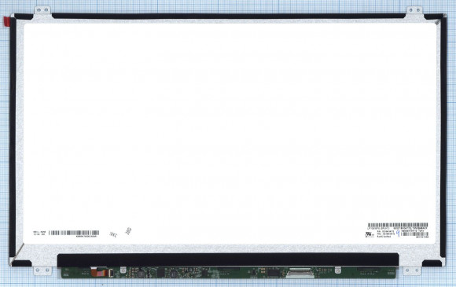This screenshot has height=287, width=456.
Task: Click the top-right metal mounting bracket
Action: click(x=414, y=11)
